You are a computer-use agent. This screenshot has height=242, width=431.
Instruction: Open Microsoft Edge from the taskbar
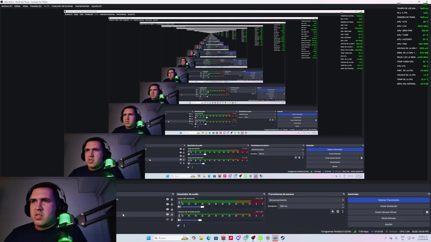tap(208, 238)
